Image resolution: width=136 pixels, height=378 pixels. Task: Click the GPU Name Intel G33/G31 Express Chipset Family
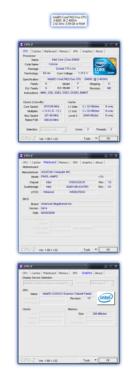pyautogui.click(x=67, y=294)
